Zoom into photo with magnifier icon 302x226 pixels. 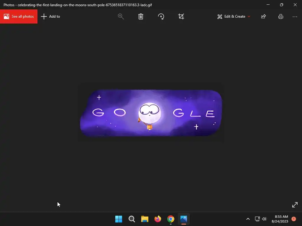[x=121, y=16]
